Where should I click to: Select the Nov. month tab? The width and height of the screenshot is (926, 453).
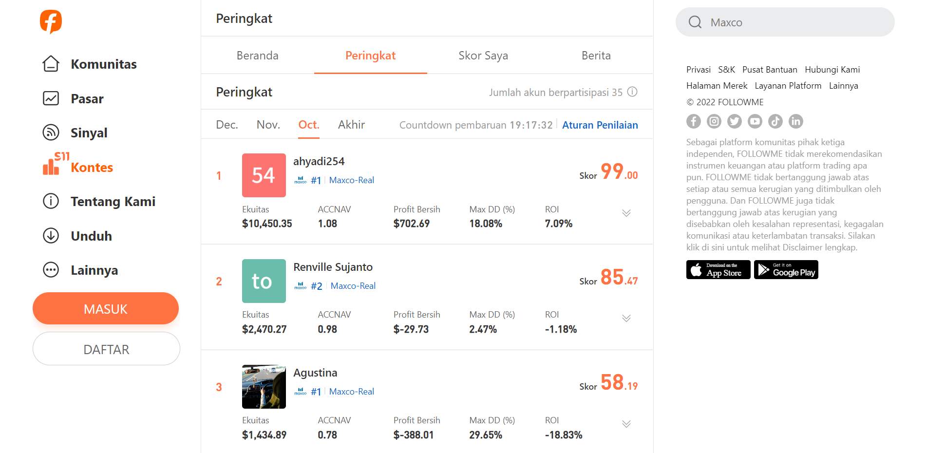(268, 125)
